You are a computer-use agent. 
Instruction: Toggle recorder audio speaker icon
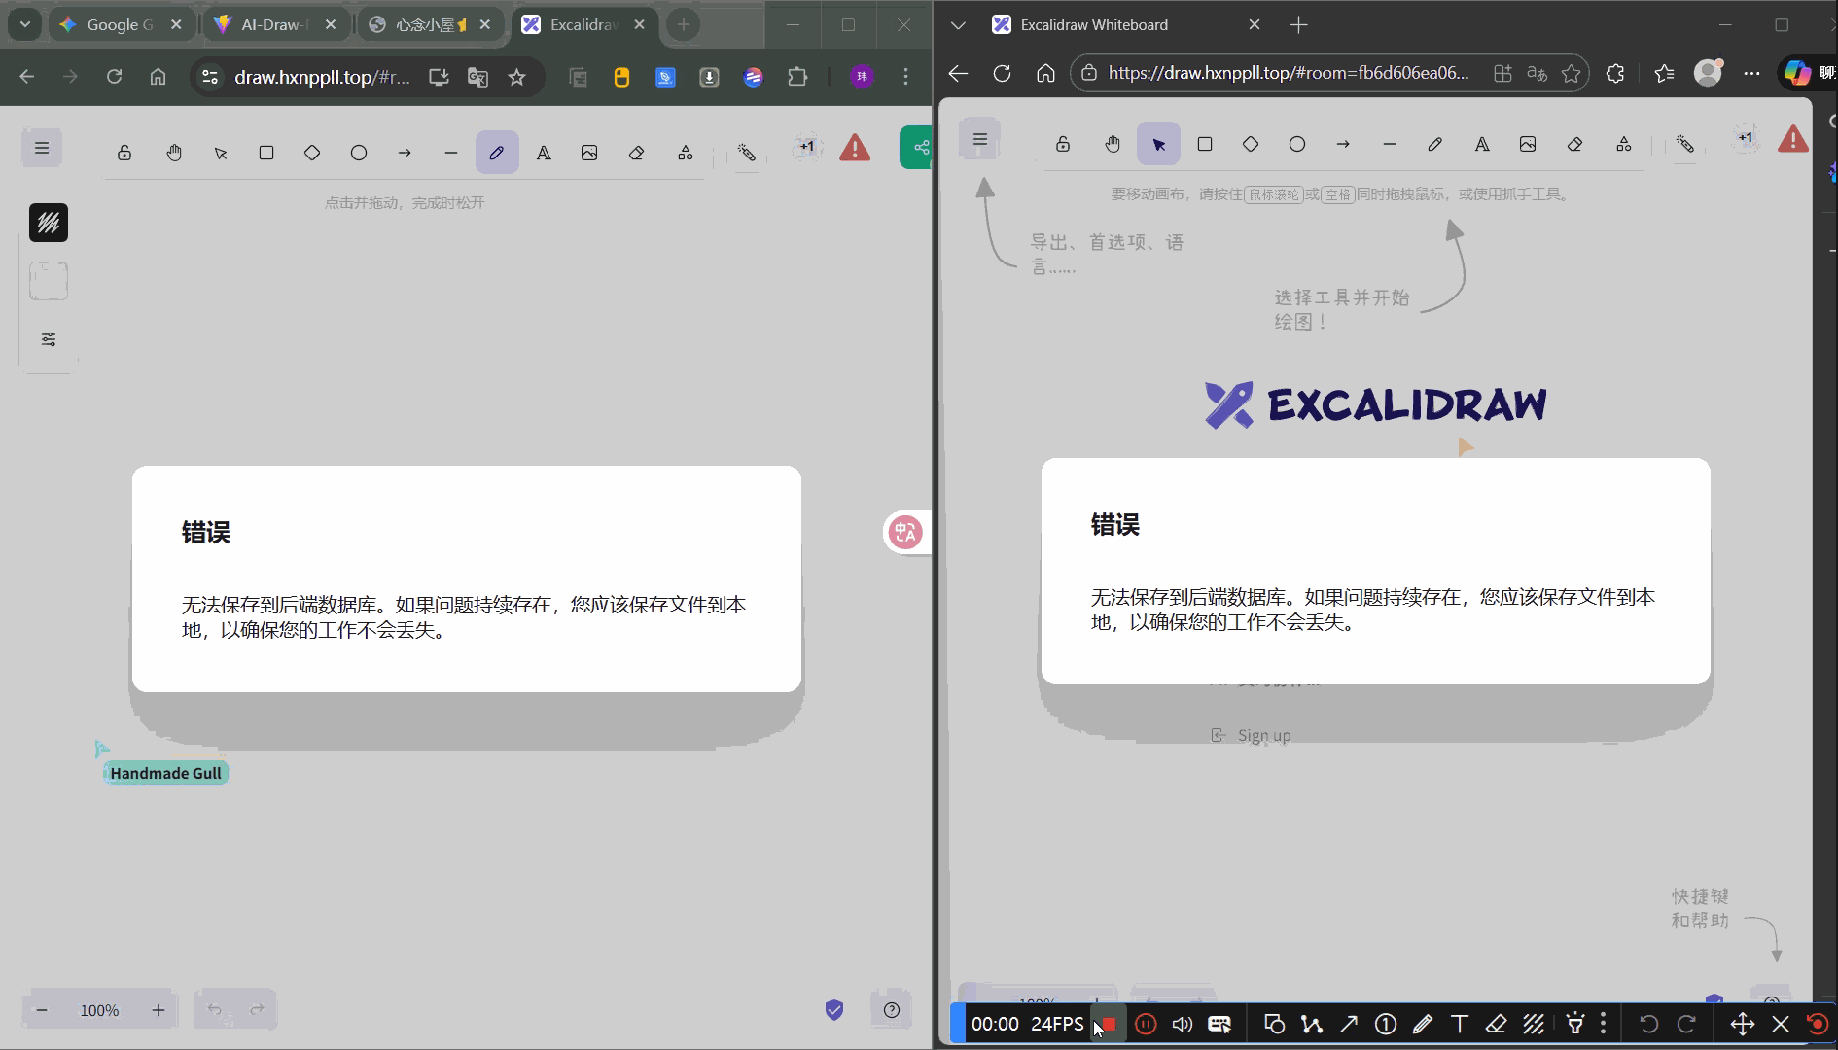coord(1183,1024)
